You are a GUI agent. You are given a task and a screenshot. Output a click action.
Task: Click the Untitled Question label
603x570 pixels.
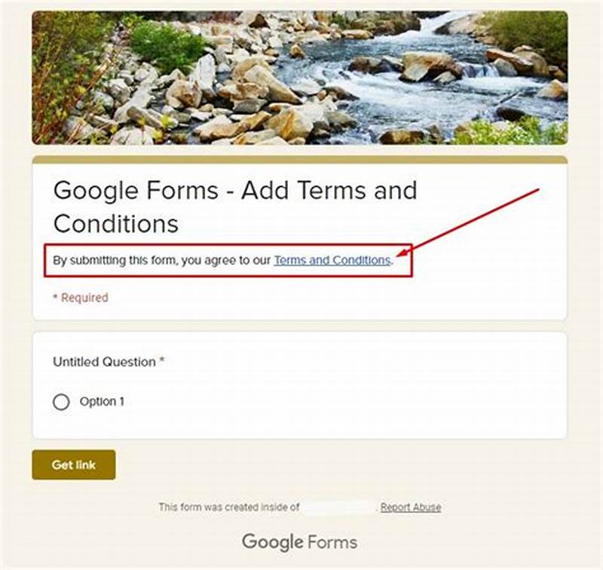pyautogui.click(x=103, y=362)
